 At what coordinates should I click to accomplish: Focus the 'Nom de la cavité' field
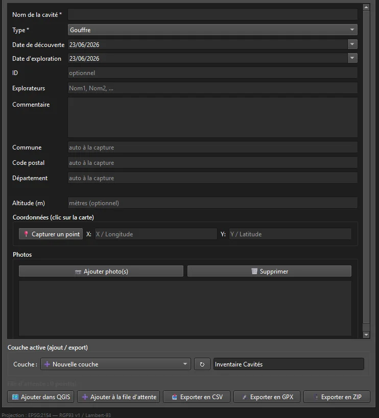pyautogui.click(x=212, y=14)
